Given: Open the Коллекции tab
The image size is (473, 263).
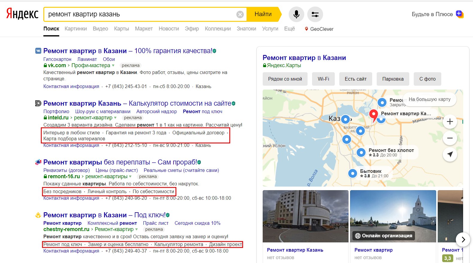Looking at the screenshot, I should click(218, 29).
